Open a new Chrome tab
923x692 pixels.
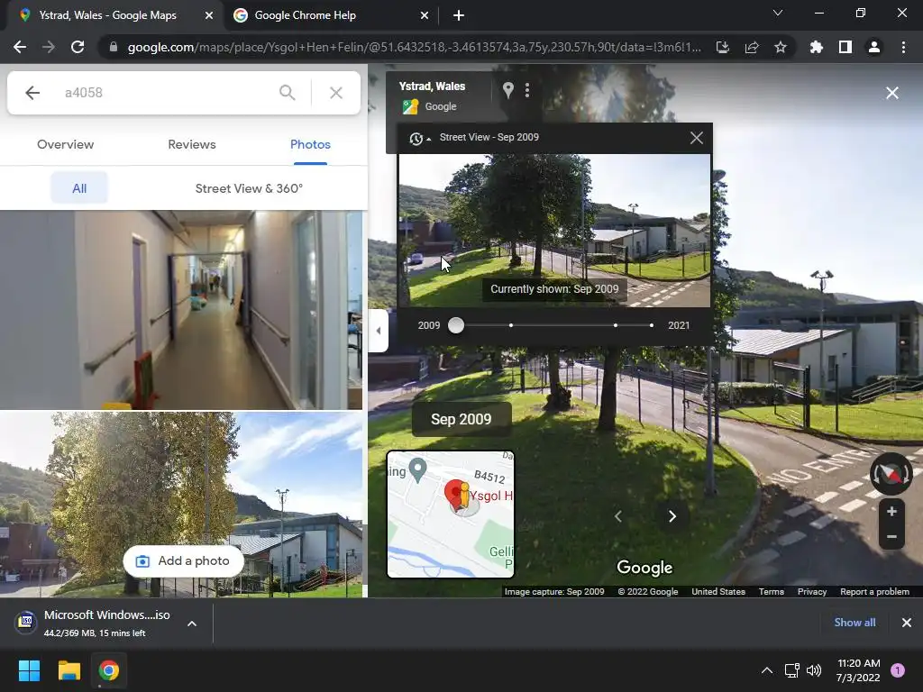coord(459,15)
